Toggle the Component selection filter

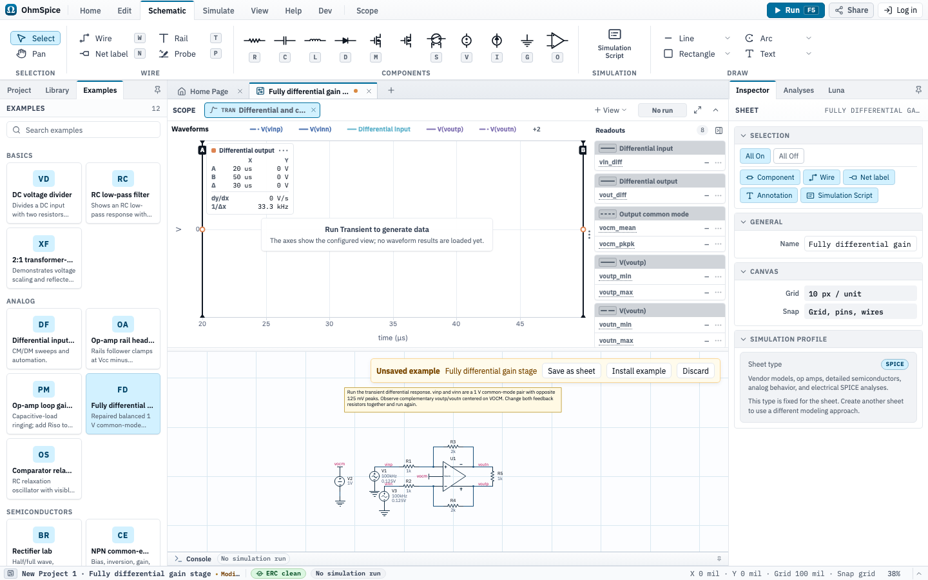[770, 177]
